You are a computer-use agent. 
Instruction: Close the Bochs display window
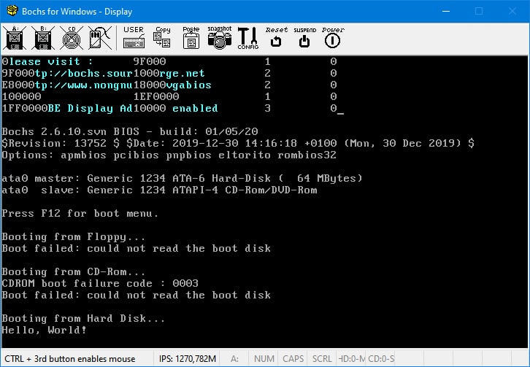(512, 11)
